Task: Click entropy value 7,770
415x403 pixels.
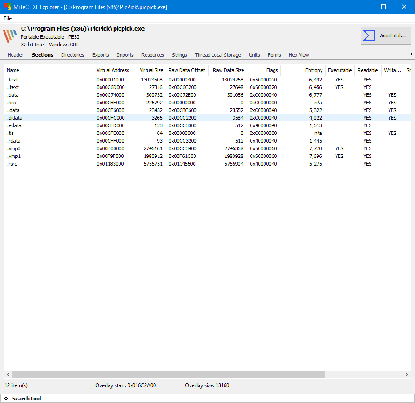Action: 315,148
